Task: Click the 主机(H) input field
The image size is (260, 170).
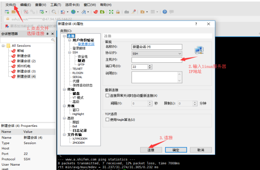Action: click(157, 60)
